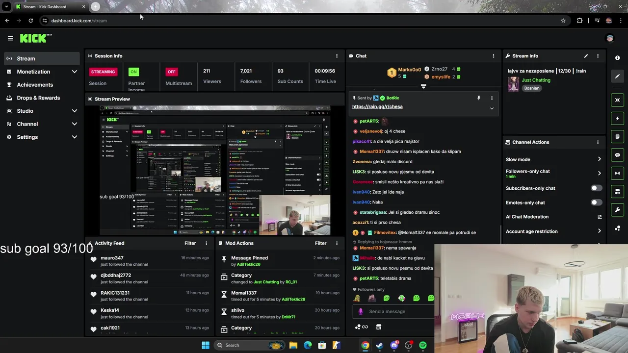
Task: Click the Bosnian language tag
Action: pyautogui.click(x=532, y=88)
